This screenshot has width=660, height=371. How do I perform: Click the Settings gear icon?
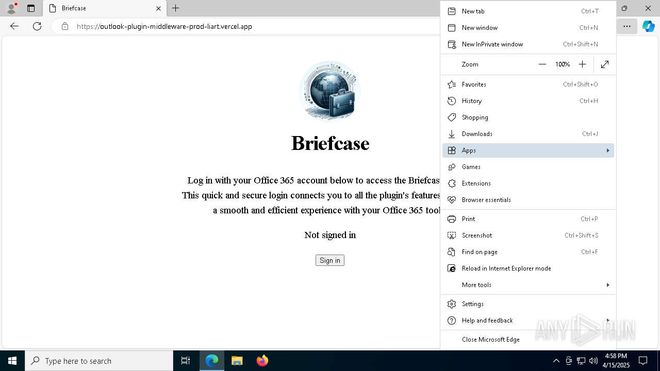coord(452,304)
